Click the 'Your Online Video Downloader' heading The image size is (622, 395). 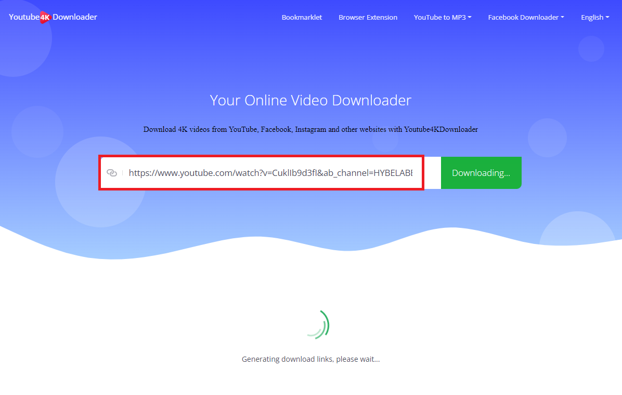310,100
